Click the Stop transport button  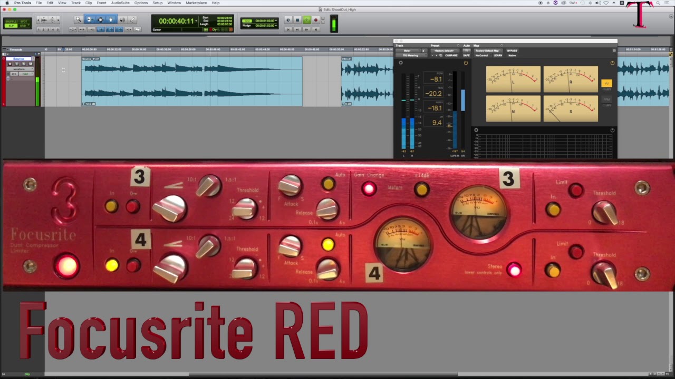point(297,20)
